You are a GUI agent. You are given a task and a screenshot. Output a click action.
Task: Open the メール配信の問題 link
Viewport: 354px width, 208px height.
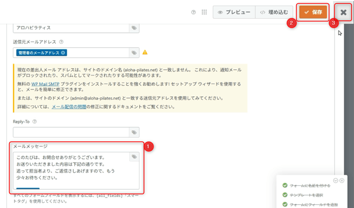point(69,107)
